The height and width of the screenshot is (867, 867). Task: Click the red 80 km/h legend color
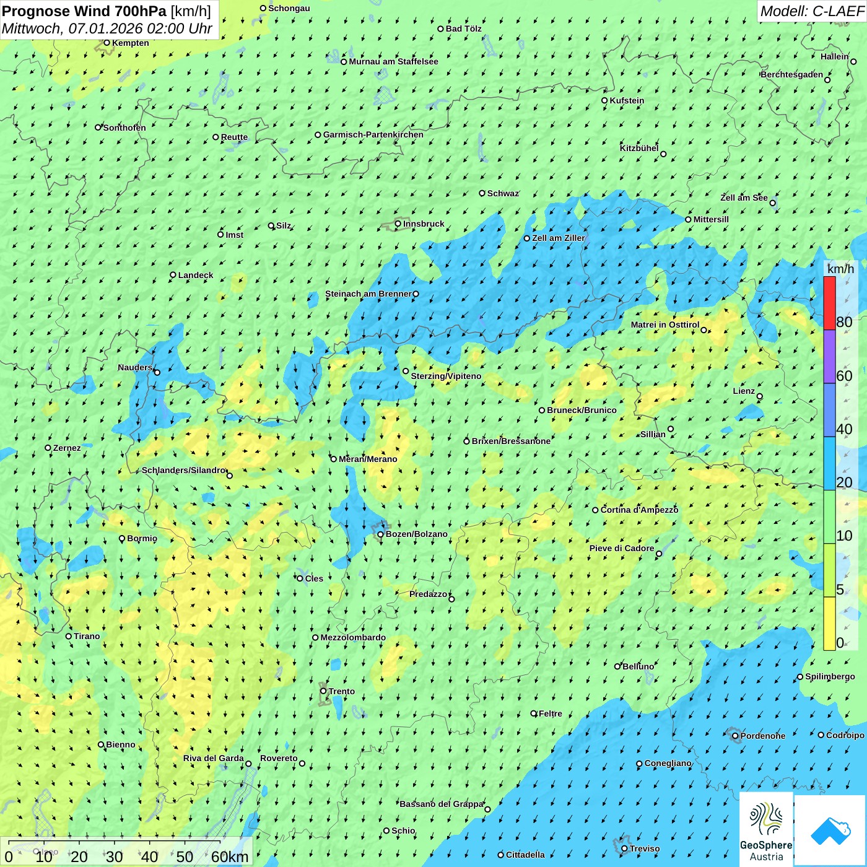pos(829,303)
